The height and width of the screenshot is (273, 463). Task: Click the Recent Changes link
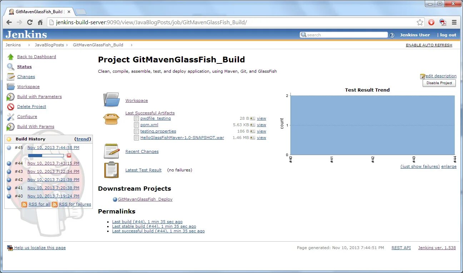[x=142, y=151]
